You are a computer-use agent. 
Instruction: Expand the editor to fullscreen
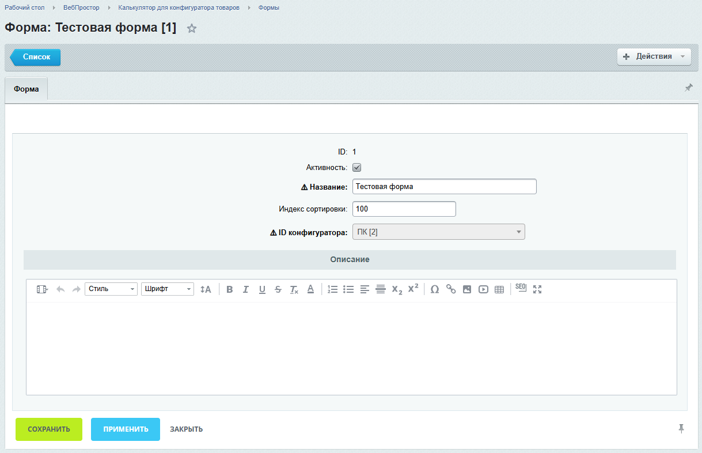tap(537, 289)
